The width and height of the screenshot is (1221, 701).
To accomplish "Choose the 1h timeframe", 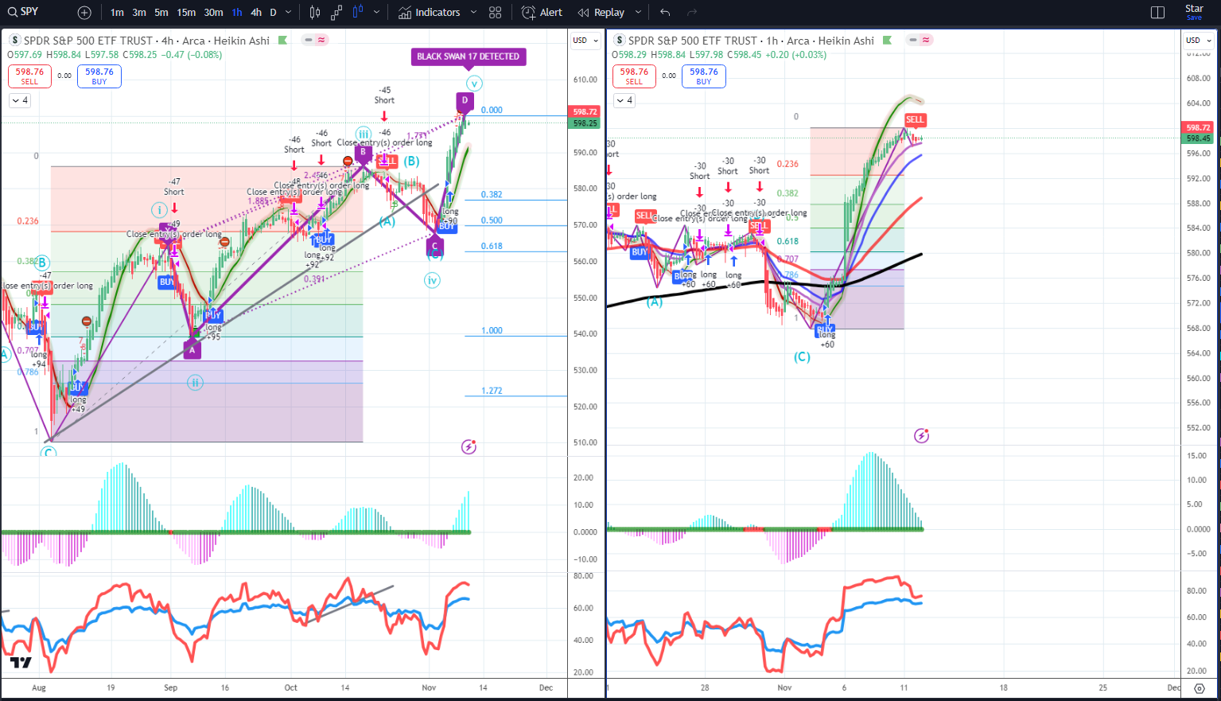I will (x=237, y=13).
